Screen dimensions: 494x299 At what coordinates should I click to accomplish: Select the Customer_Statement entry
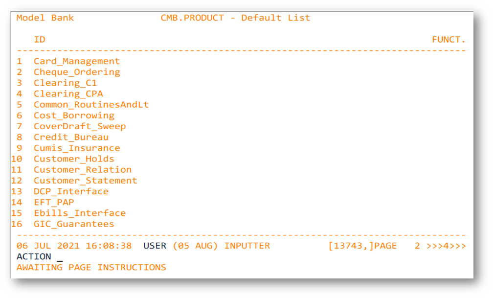click(x=85, y=181)
